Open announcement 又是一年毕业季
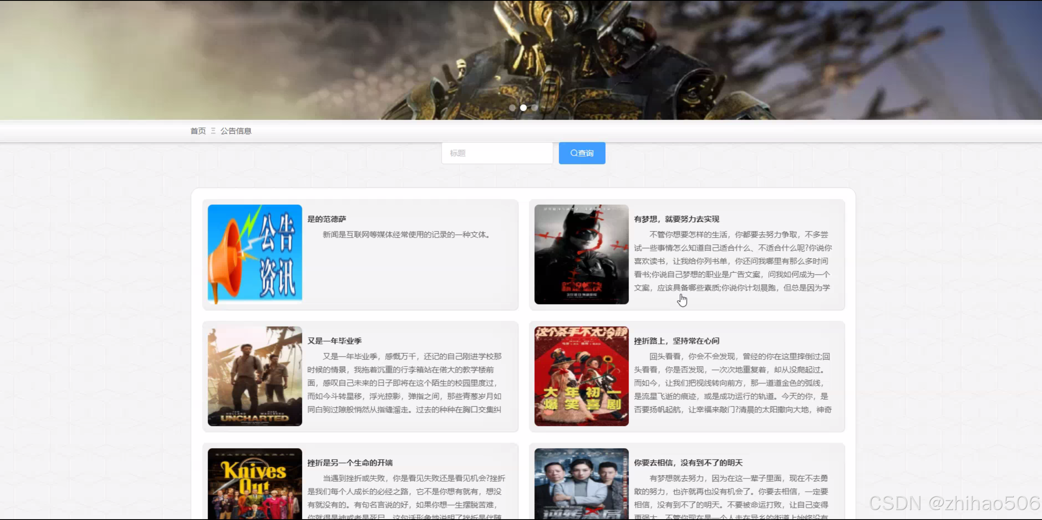Screen dimensions: 1042x520 [x=334, y=341]
